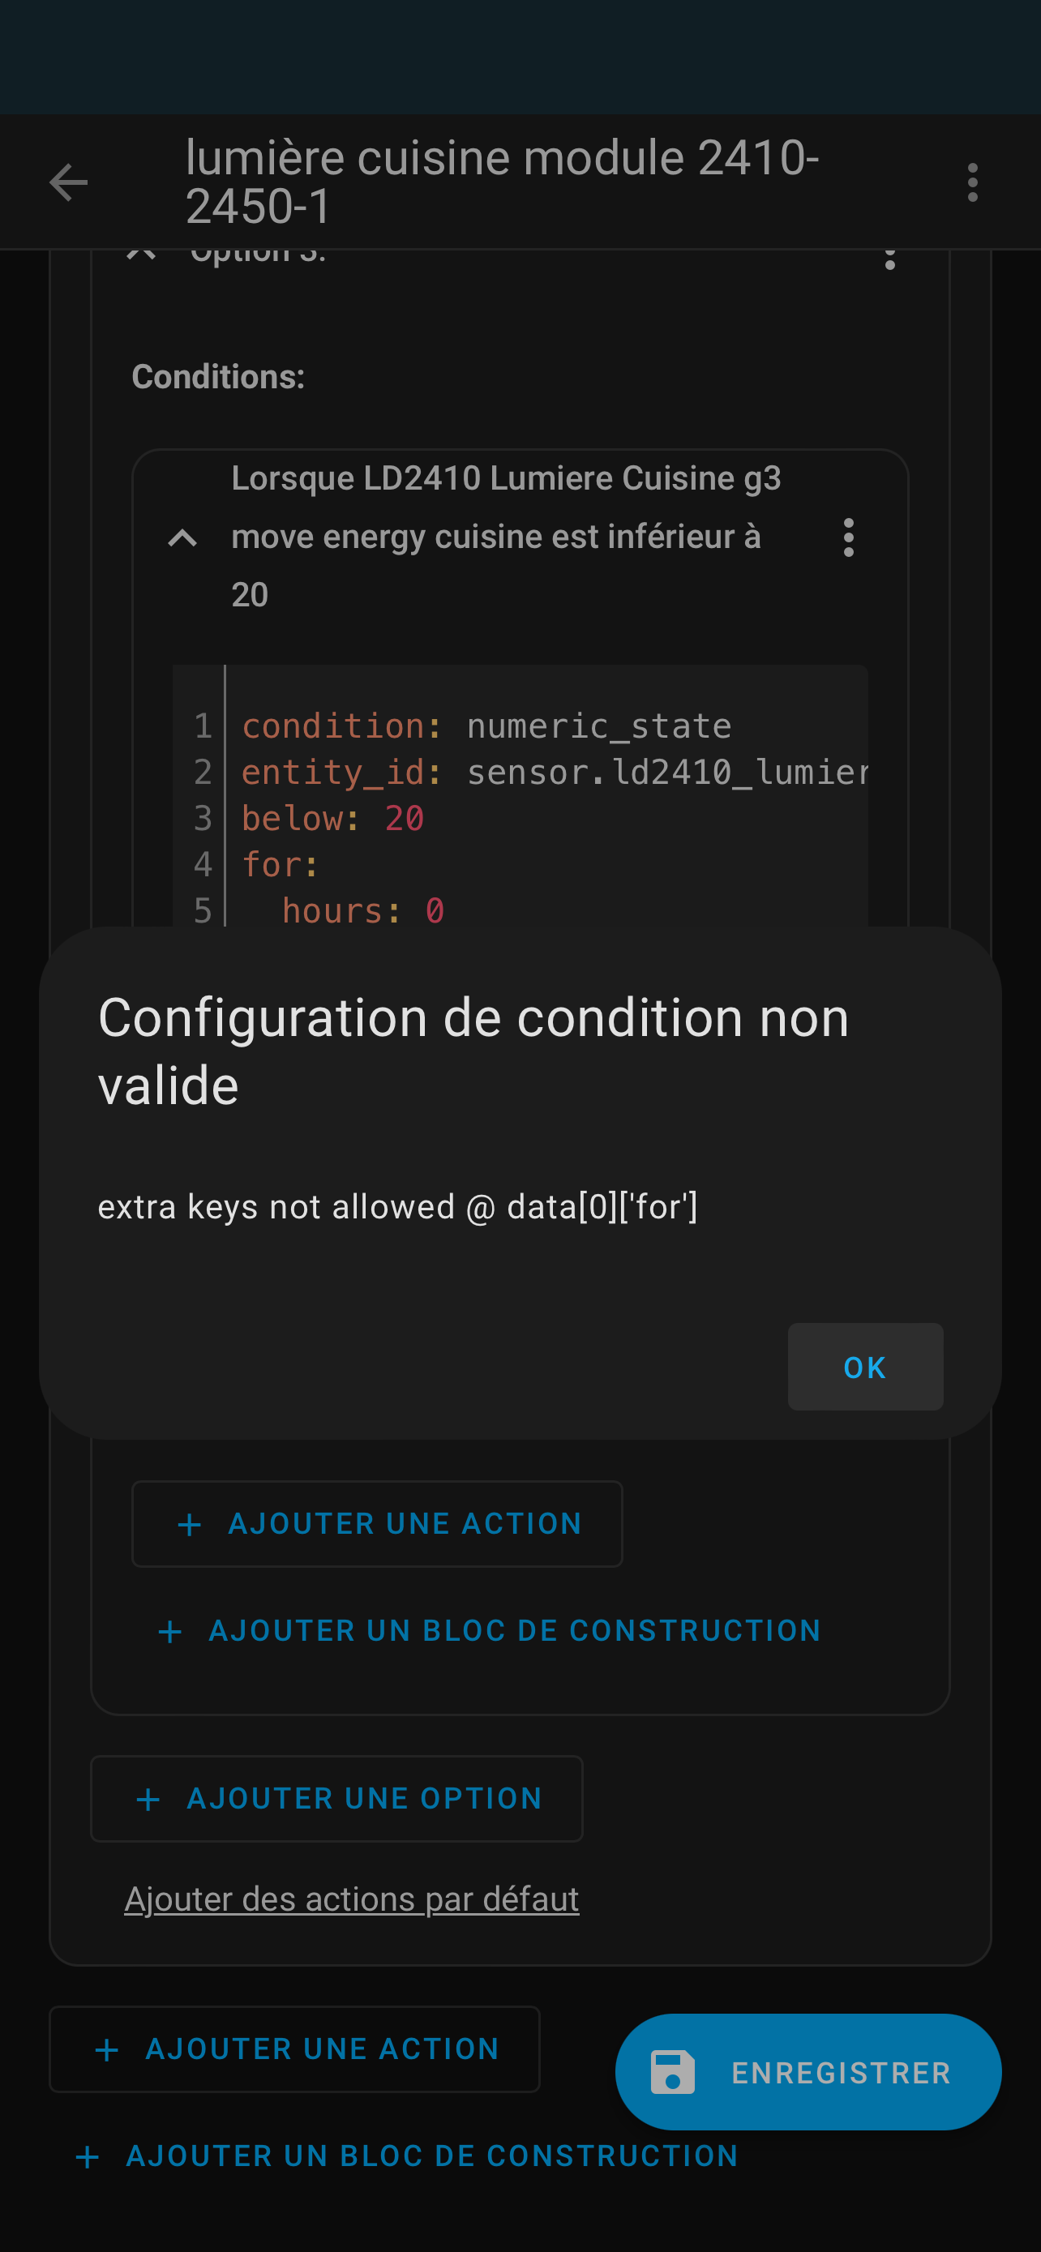The image size is (1041, 2252).
Task: Click the 'below: 20' line in YAML editor
Action: (x=332, y=818)
